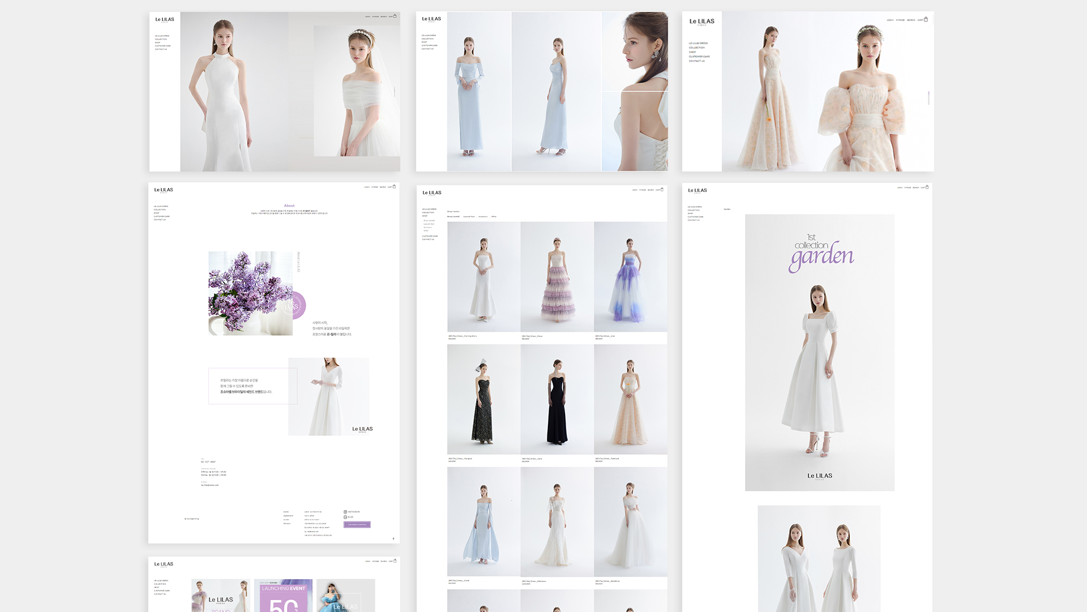This screenshot has width=1087, height=612.
Task: Click LOGIN in peach floral mockup header
Action: (x=890, y=20)
